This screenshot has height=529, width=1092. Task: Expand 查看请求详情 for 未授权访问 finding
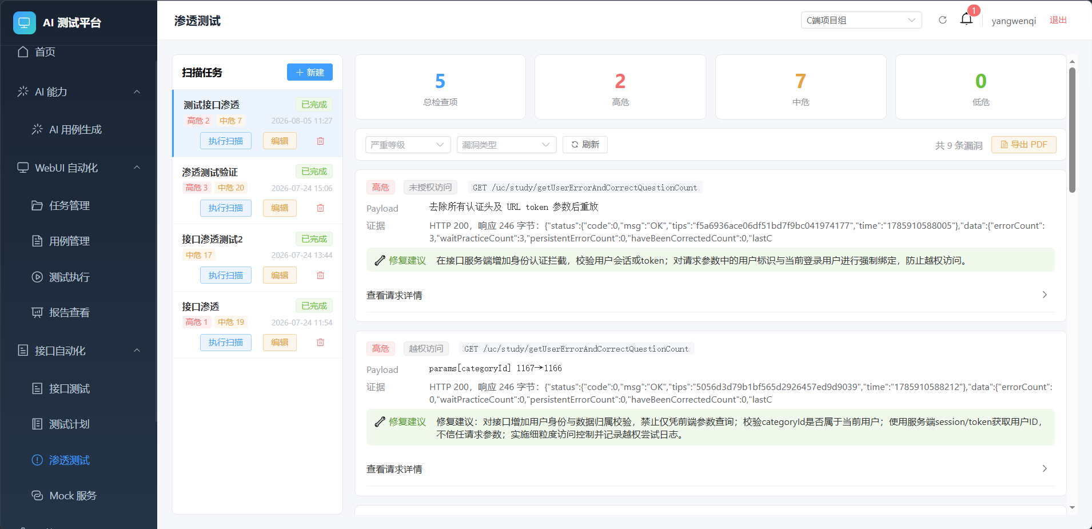pos(710,295)
